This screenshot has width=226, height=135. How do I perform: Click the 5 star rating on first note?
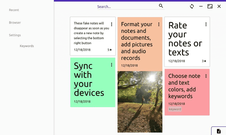point(109,50)
